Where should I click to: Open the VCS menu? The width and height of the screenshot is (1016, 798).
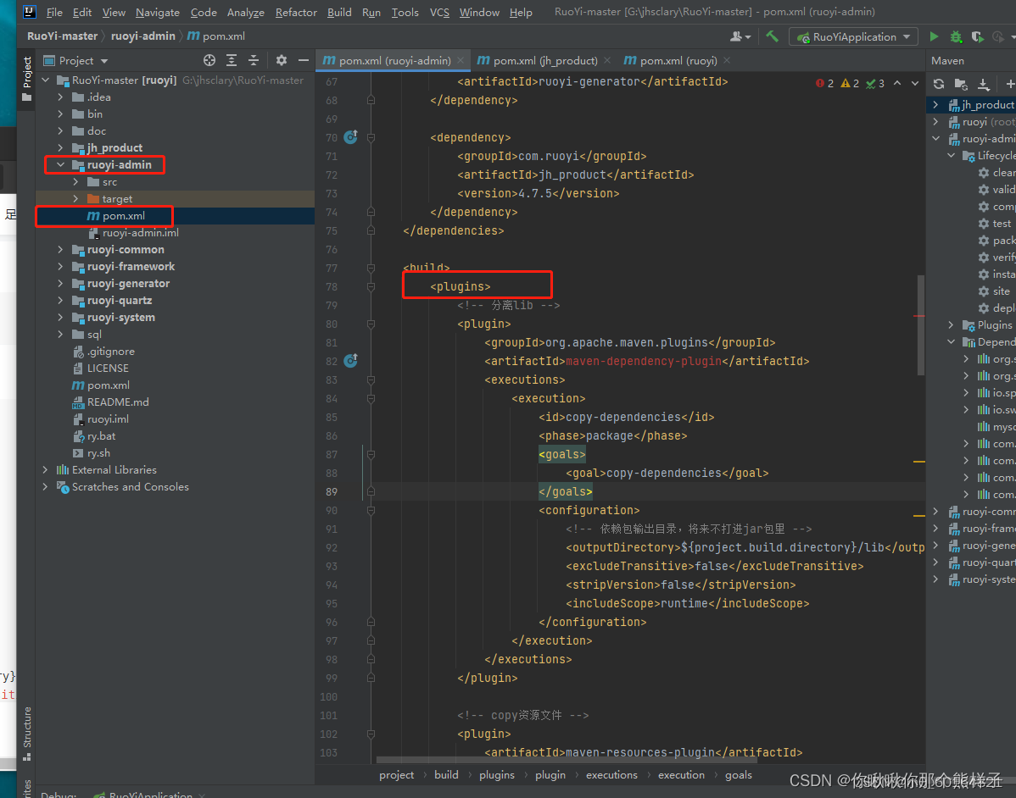pyautogui.click(x=439, y=13)
